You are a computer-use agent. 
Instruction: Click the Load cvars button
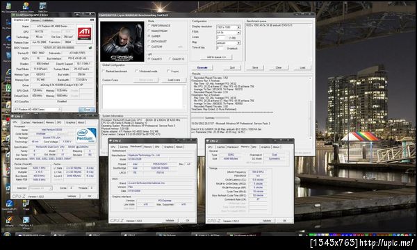[174, 80]
